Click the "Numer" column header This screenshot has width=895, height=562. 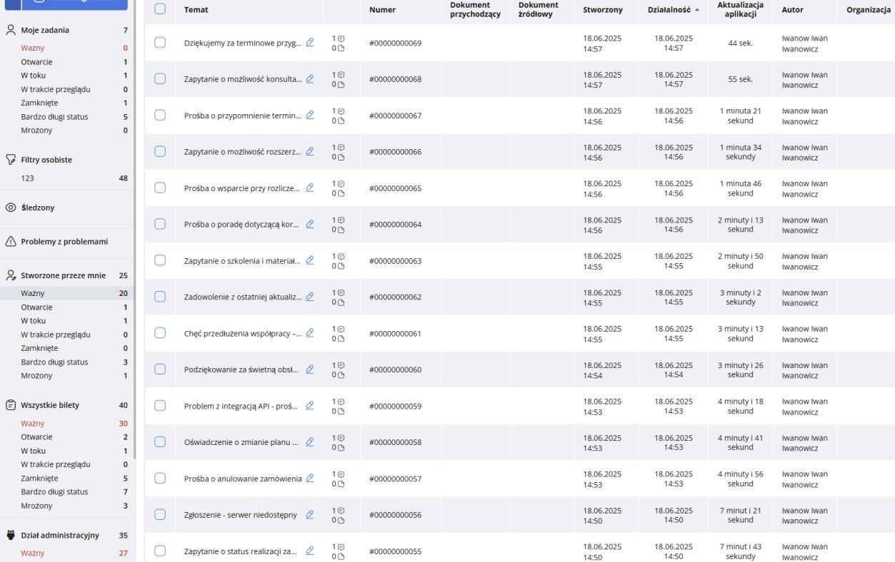382,10
